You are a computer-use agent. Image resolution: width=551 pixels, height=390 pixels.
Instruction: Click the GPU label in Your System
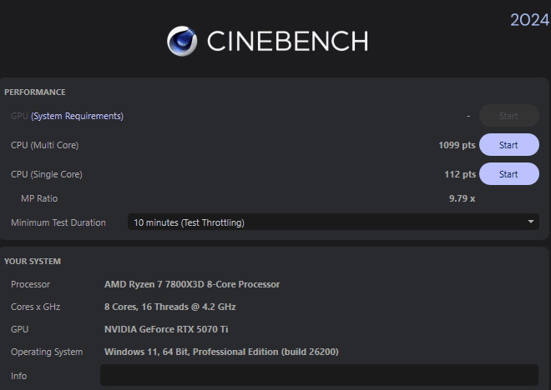pyautogui.click(x=20, y=329)
